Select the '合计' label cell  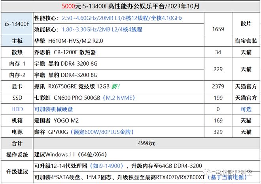click(x=17, y=143)
